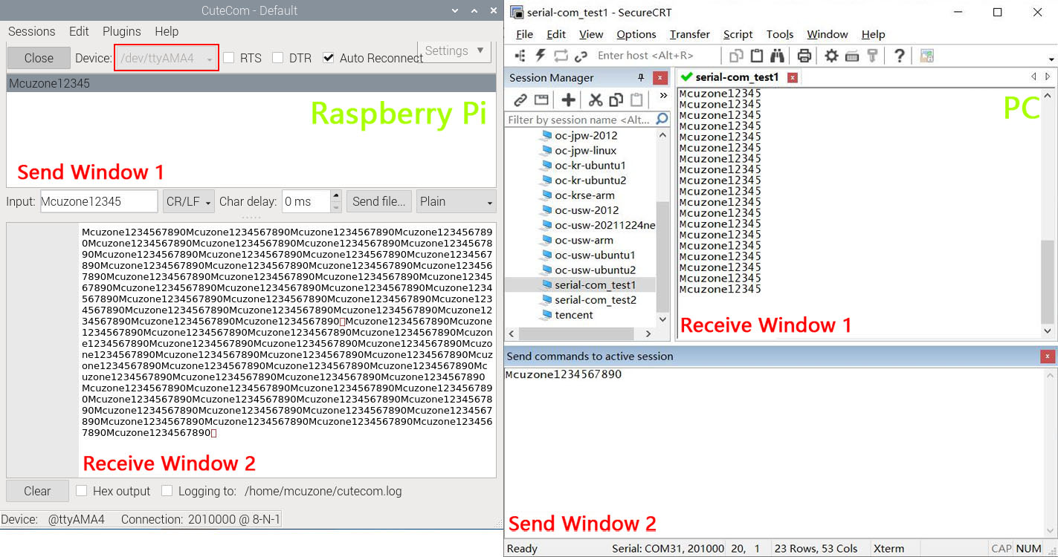Click the plus icon to add new session
This screenshot has height=557, width=1058.
[x=568, y=100]
